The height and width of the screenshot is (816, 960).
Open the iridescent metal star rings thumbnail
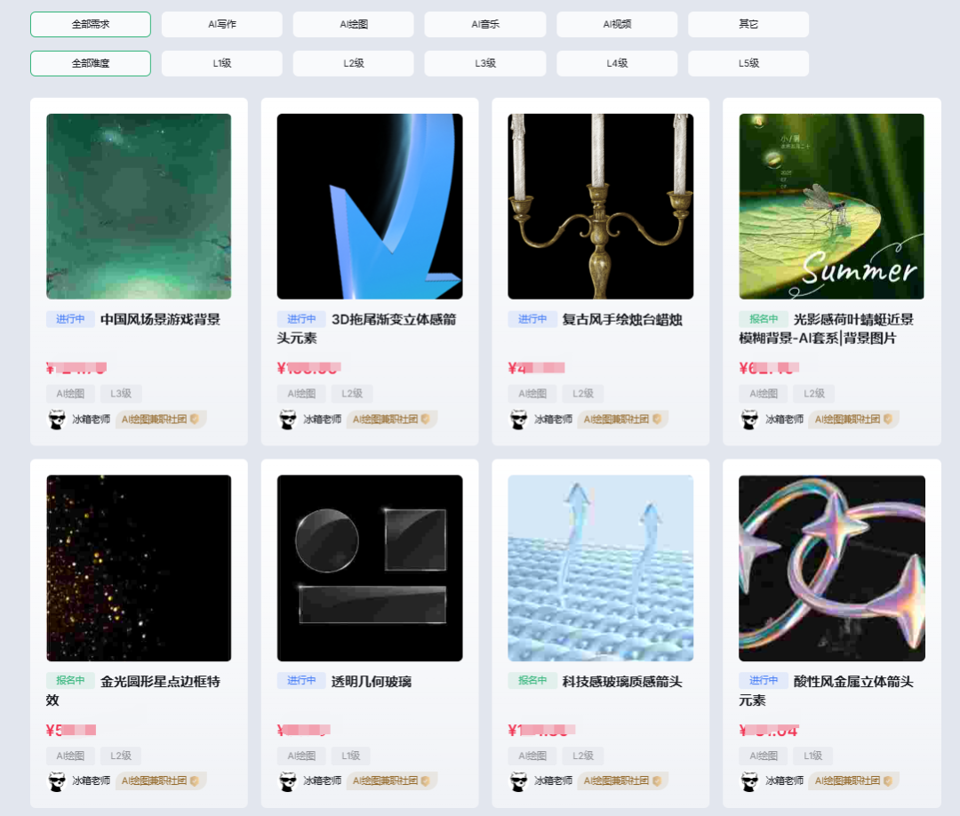pyautogui.click(x=831, y=568)
